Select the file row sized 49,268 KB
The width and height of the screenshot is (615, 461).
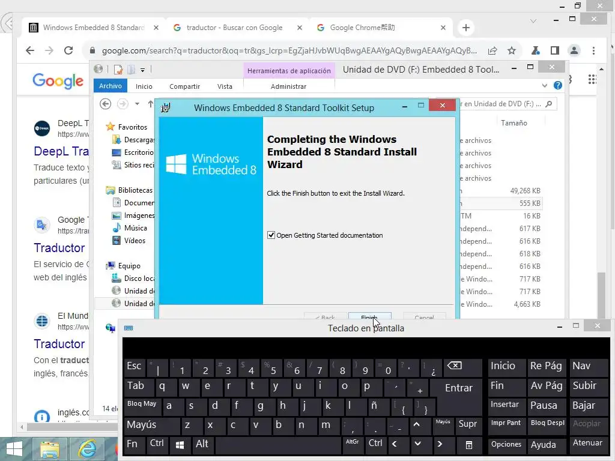coord(500,191)
